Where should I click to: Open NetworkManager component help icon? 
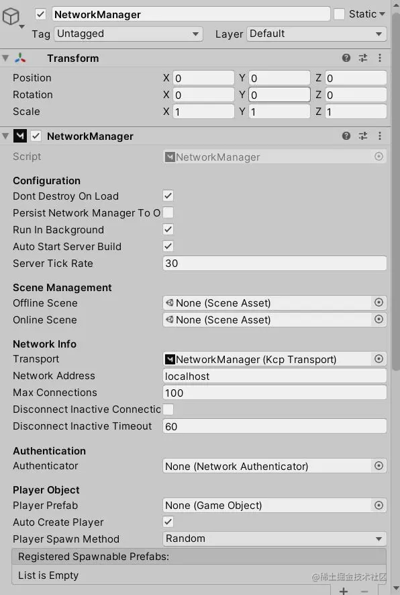346,136
